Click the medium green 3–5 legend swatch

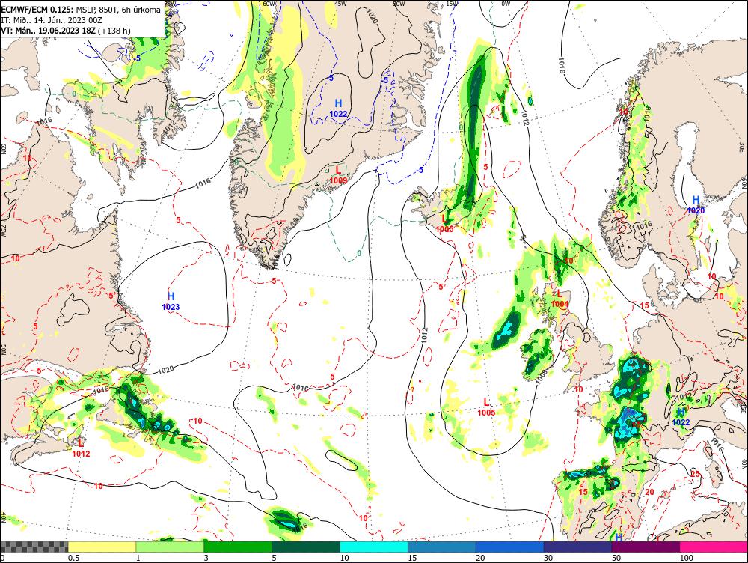(238, 547)
